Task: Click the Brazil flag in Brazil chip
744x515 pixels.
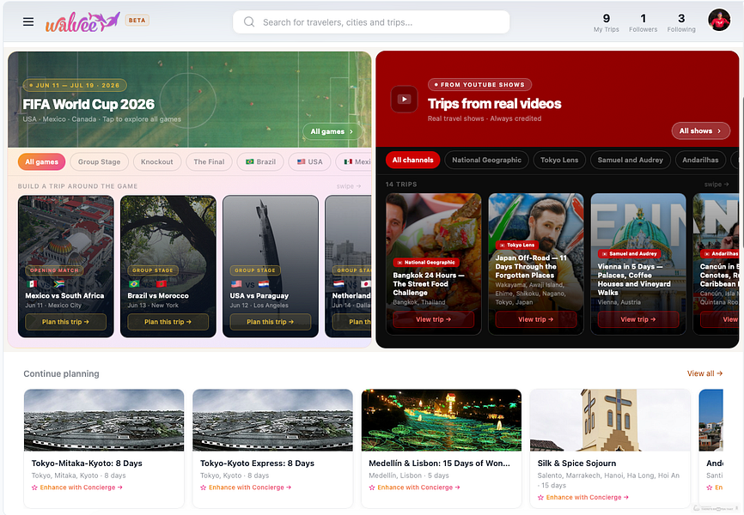Action: [x=250, y=161]
